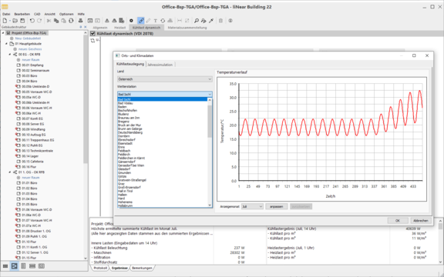Collapse the 01 Hauptgebäude tree node
Screen dimensions: 444x277
[x=6, y=44]
